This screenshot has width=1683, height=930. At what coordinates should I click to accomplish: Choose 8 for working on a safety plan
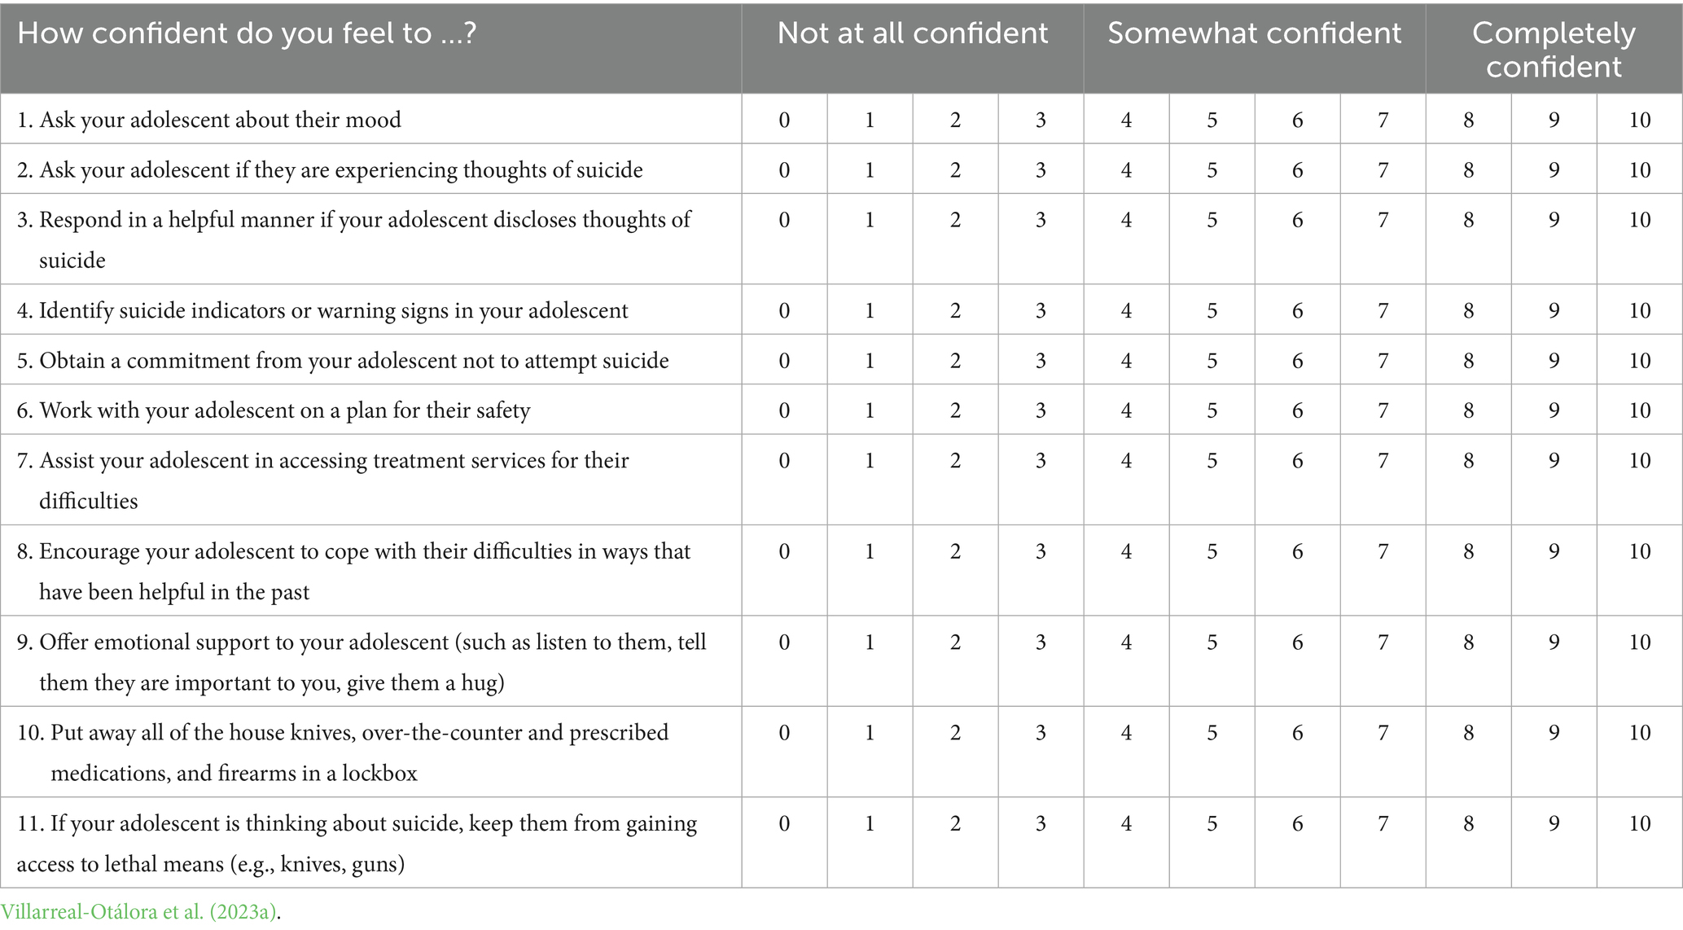[1468, 410]
